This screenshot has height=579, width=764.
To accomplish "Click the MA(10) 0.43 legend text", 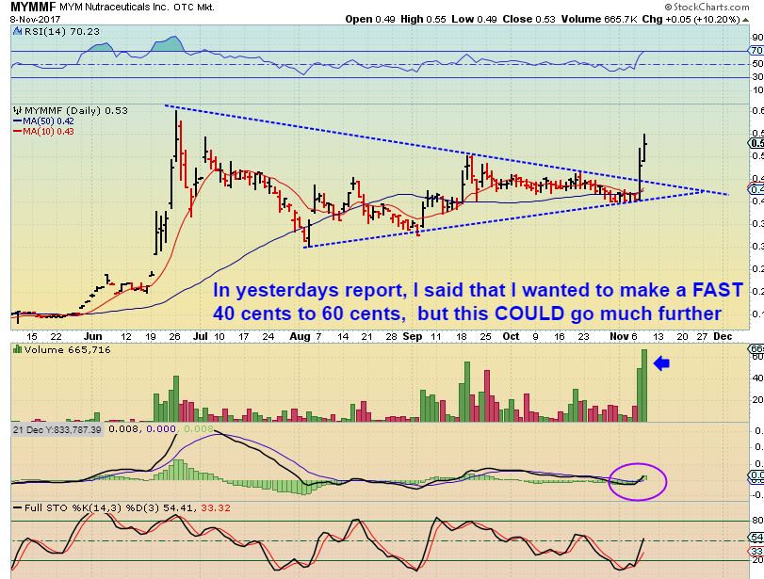I will pyautogui.click(x=48, y=132).
